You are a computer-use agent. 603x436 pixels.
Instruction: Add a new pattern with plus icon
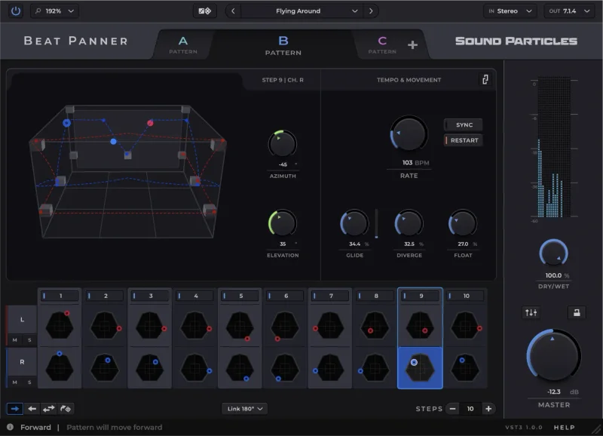tap(412, 45)
